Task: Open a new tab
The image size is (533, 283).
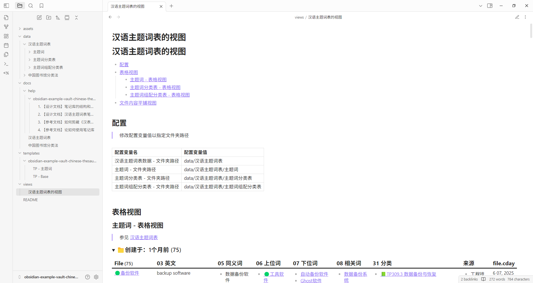Action: pyautogui.click(x=171, y=6)
